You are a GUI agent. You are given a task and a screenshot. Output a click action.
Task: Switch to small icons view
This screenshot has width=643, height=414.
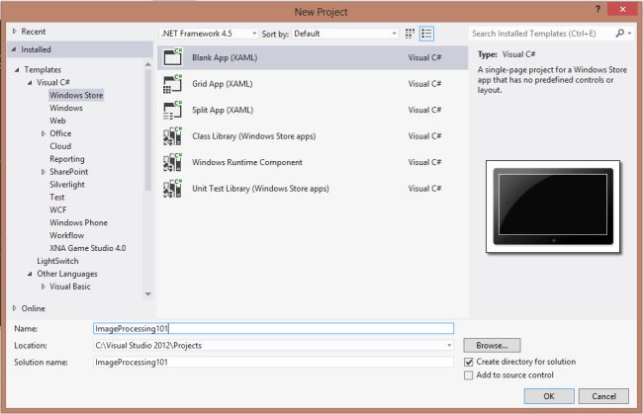(410, 34)
